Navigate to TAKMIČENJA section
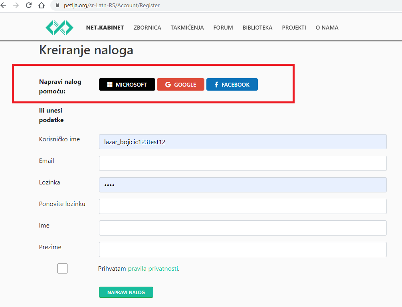 [187, 28]
